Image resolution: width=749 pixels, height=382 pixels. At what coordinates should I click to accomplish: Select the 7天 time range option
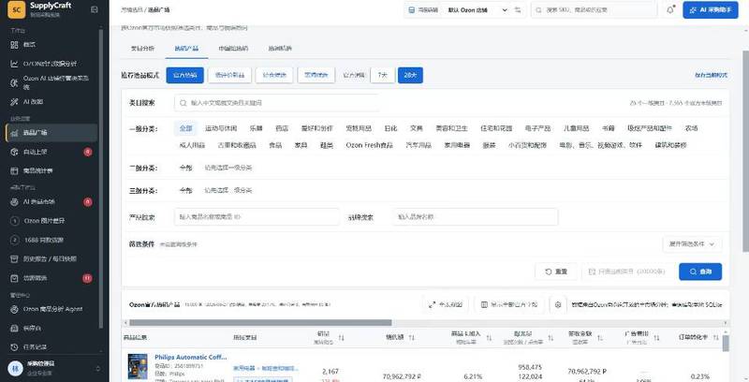(383, 75)
